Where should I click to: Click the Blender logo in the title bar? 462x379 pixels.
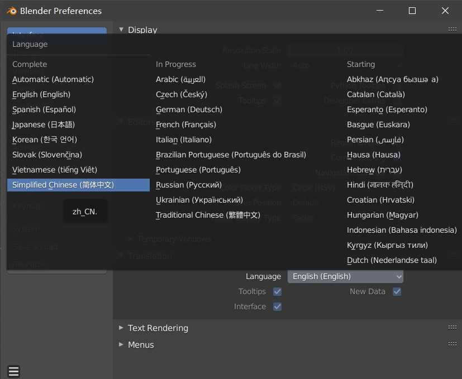12,11
